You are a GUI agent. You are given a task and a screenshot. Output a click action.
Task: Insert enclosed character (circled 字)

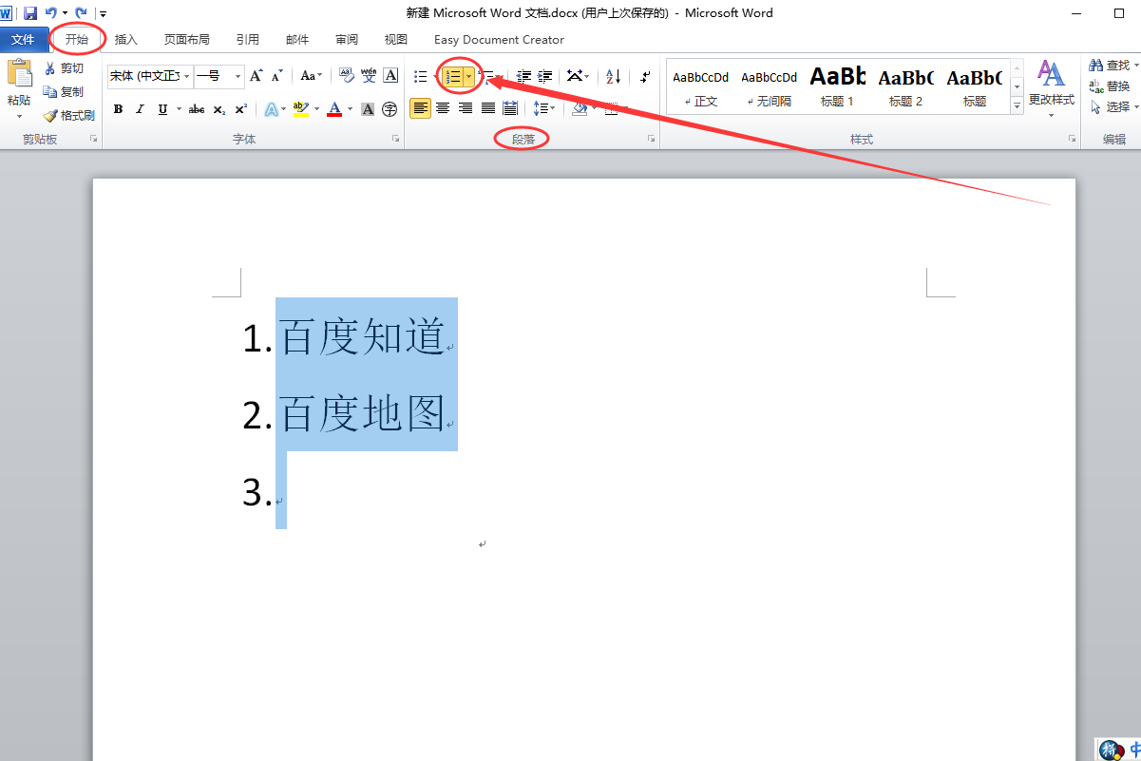390,109
